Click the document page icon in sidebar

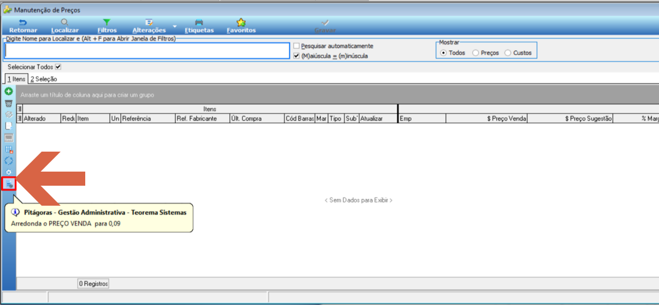click(x=8, y=126)
